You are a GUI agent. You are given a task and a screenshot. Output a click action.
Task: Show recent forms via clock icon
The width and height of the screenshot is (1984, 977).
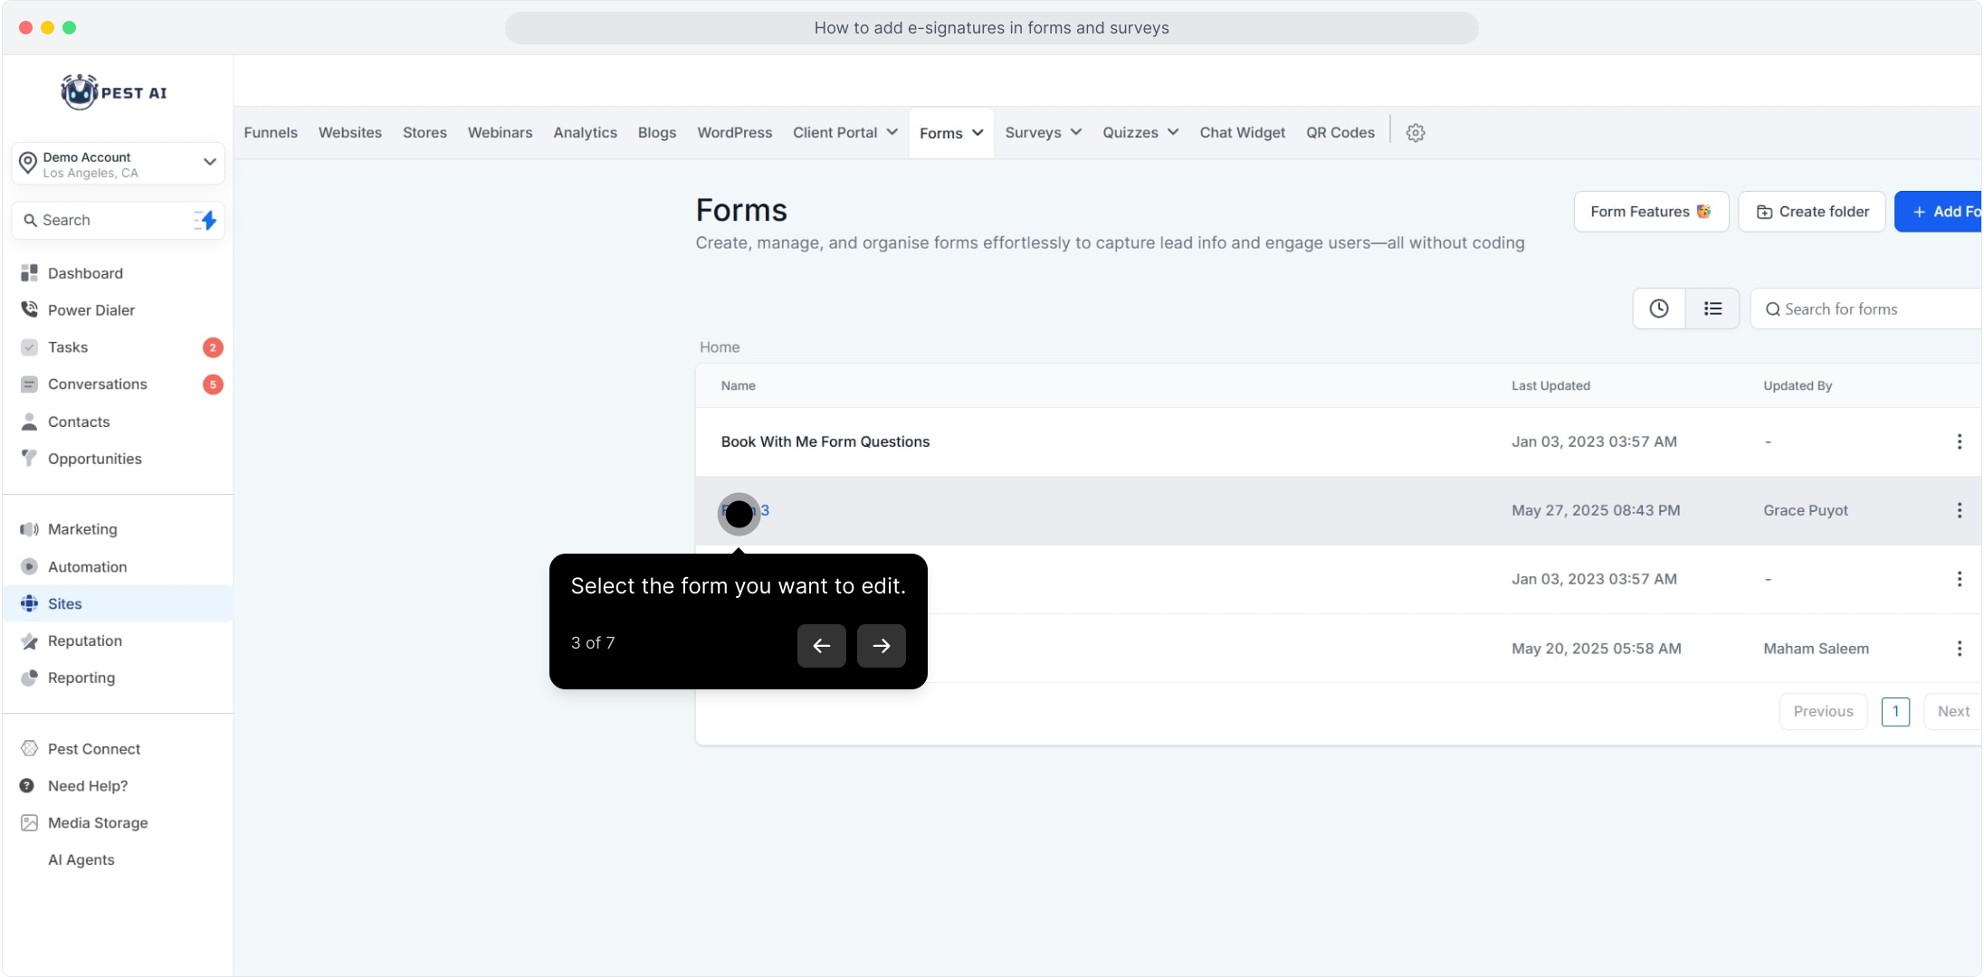[1659, 308]
